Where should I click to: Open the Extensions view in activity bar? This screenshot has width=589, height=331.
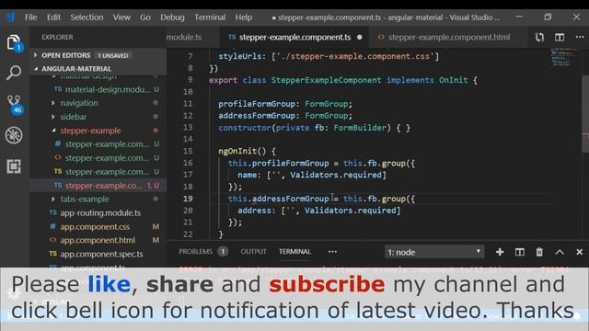14,166
